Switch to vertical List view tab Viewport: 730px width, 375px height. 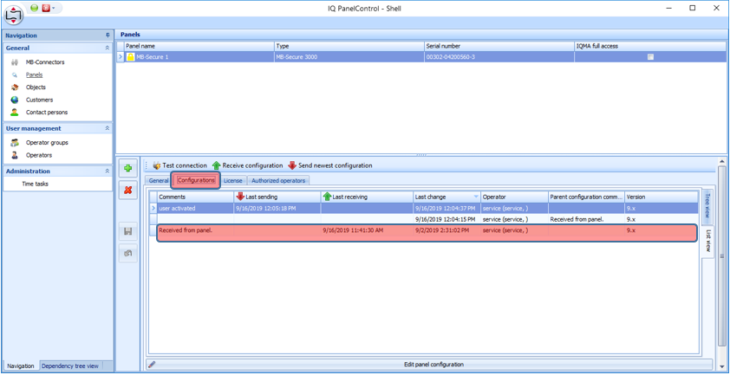click(x=707, y=240)
